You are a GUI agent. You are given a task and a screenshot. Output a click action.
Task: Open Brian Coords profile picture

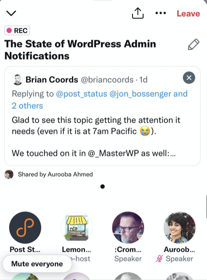point(18,80)
